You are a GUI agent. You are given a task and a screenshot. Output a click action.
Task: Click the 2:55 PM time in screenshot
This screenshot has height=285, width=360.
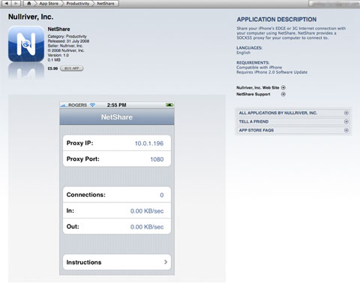pos(116,105)
